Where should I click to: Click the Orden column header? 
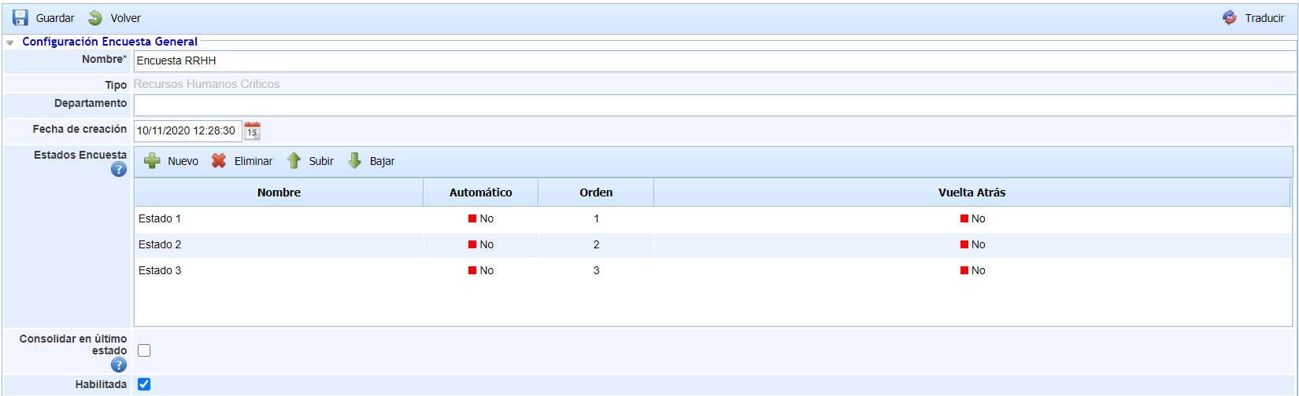pos(596,192)
